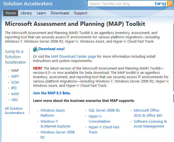Click the Bing search magnifier button
Screen dimensions: 174x142
click(x=170, y=4)
